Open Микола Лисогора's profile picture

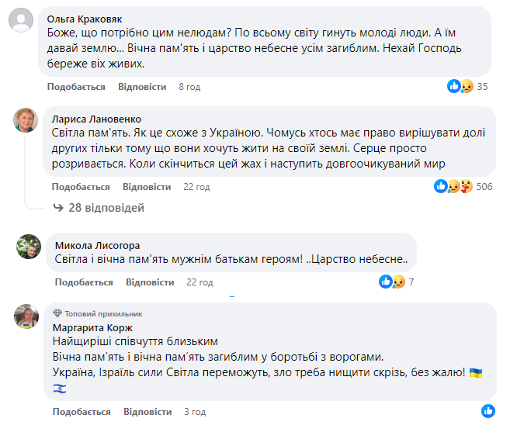(x=29, y=247)
